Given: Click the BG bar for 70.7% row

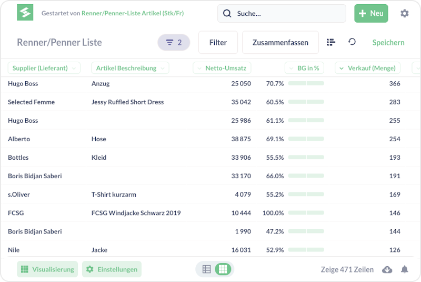Looking at the screenshot, I should point(306,83).
